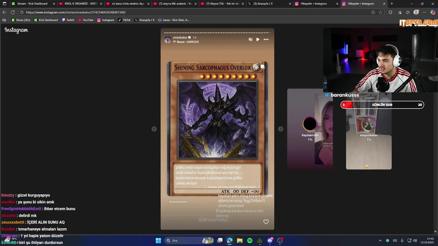Open the ilaydakirdiii story preview
Image resolution: width=438 pixels, height=246 pixels.
click(x=310, y=129)
